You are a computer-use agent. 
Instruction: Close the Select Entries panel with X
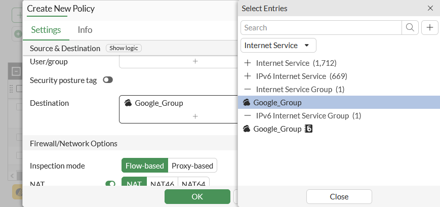(x=430, y=8)
